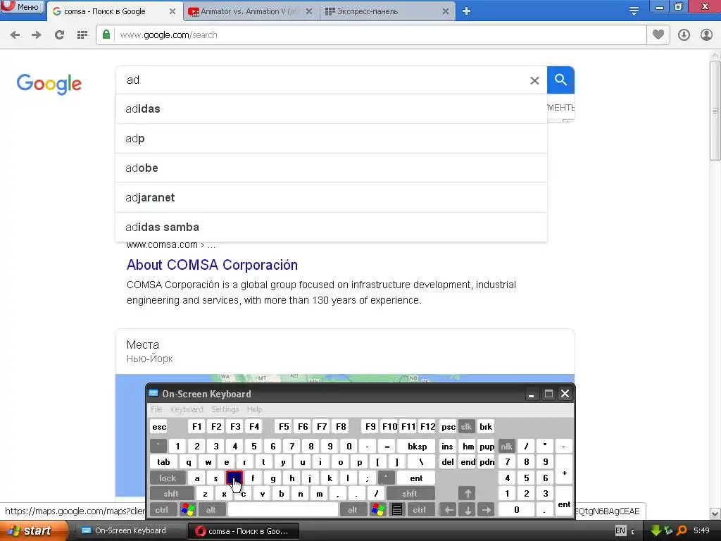Viewport: 721px width, 541px height.
Task: Open Settings menu in On-Screen Keyboard
Action: [x=225, y=409]
